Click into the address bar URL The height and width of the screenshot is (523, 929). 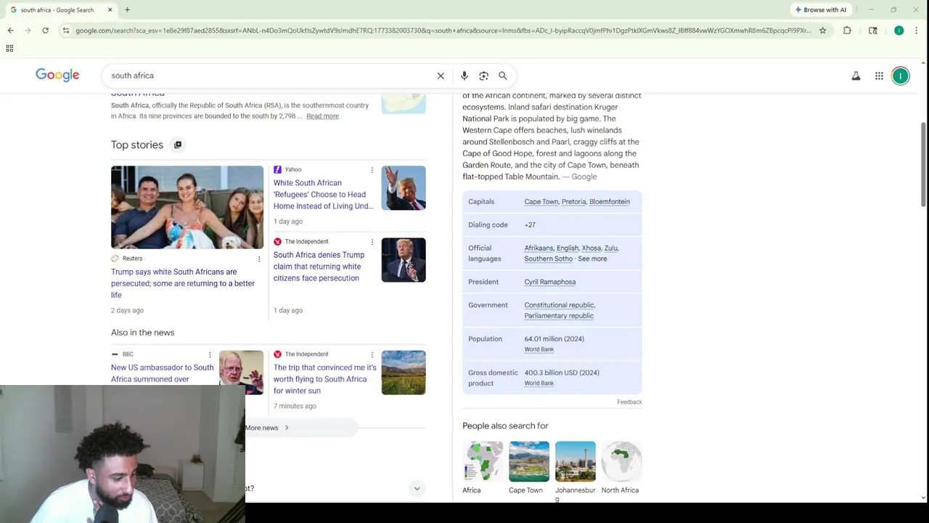pos(443,31)
